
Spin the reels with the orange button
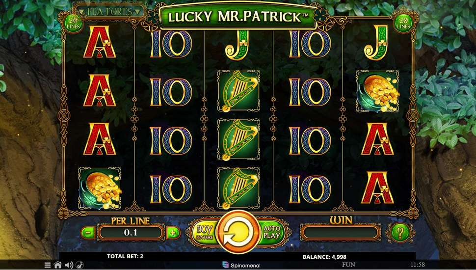click(238, 232)
